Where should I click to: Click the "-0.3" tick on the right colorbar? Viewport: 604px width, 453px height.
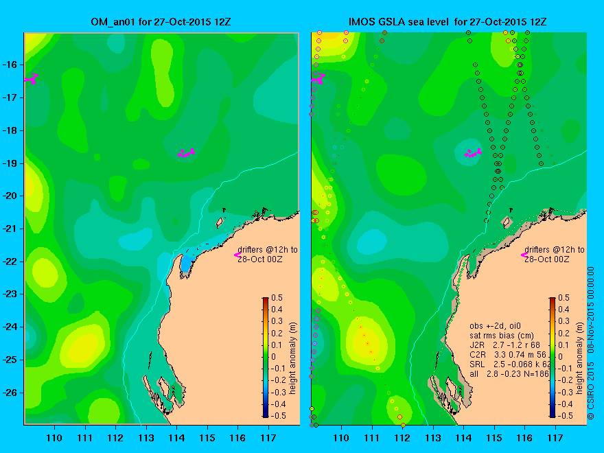coord(565,392)
